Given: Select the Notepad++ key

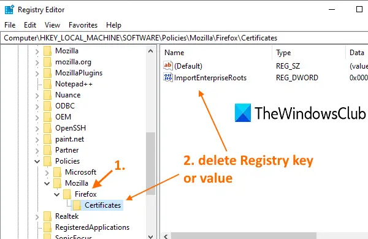Looking at the screenshot, I should pyautogui.click(x=74, y=84).
